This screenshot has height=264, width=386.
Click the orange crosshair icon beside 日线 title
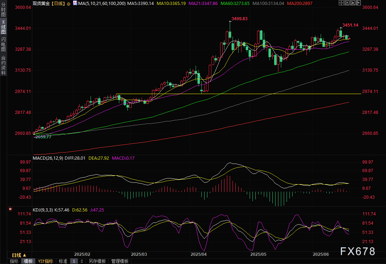69,3
